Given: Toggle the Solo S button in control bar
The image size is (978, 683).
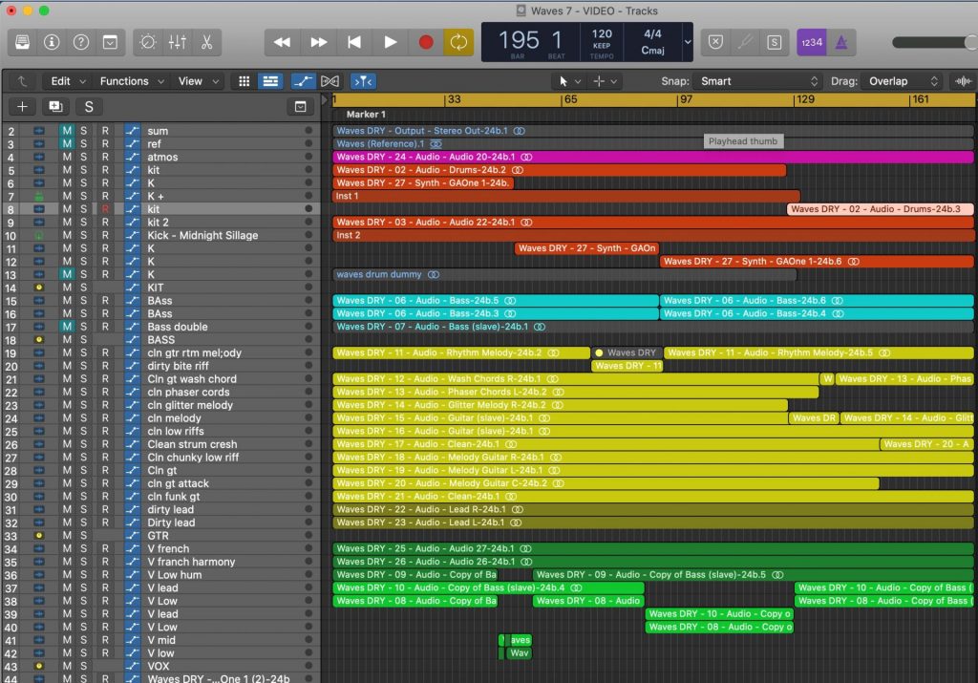Looking at the screenshot, I should pos(774,42).
